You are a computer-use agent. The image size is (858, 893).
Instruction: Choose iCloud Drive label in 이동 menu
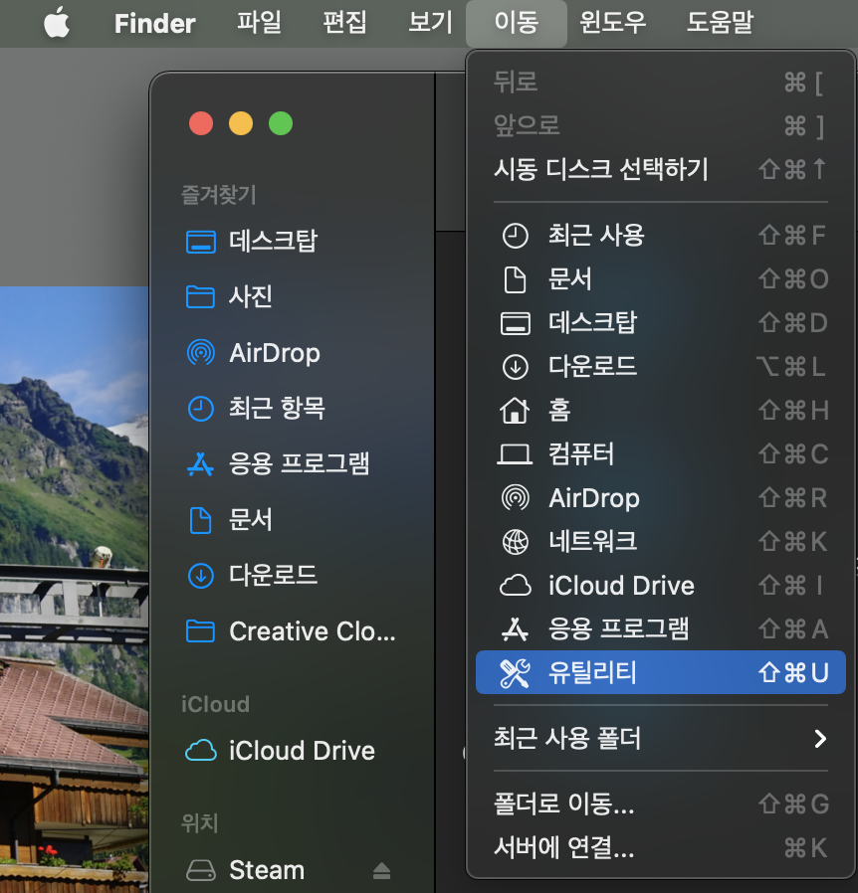[x=621, y=586]
